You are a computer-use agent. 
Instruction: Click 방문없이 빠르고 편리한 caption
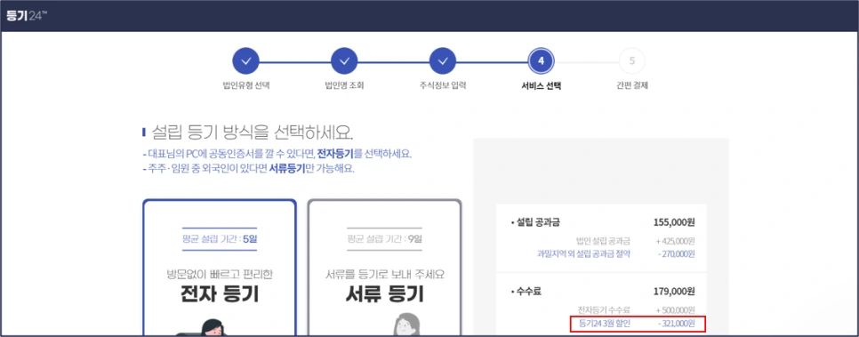click(x=220, y=274)
